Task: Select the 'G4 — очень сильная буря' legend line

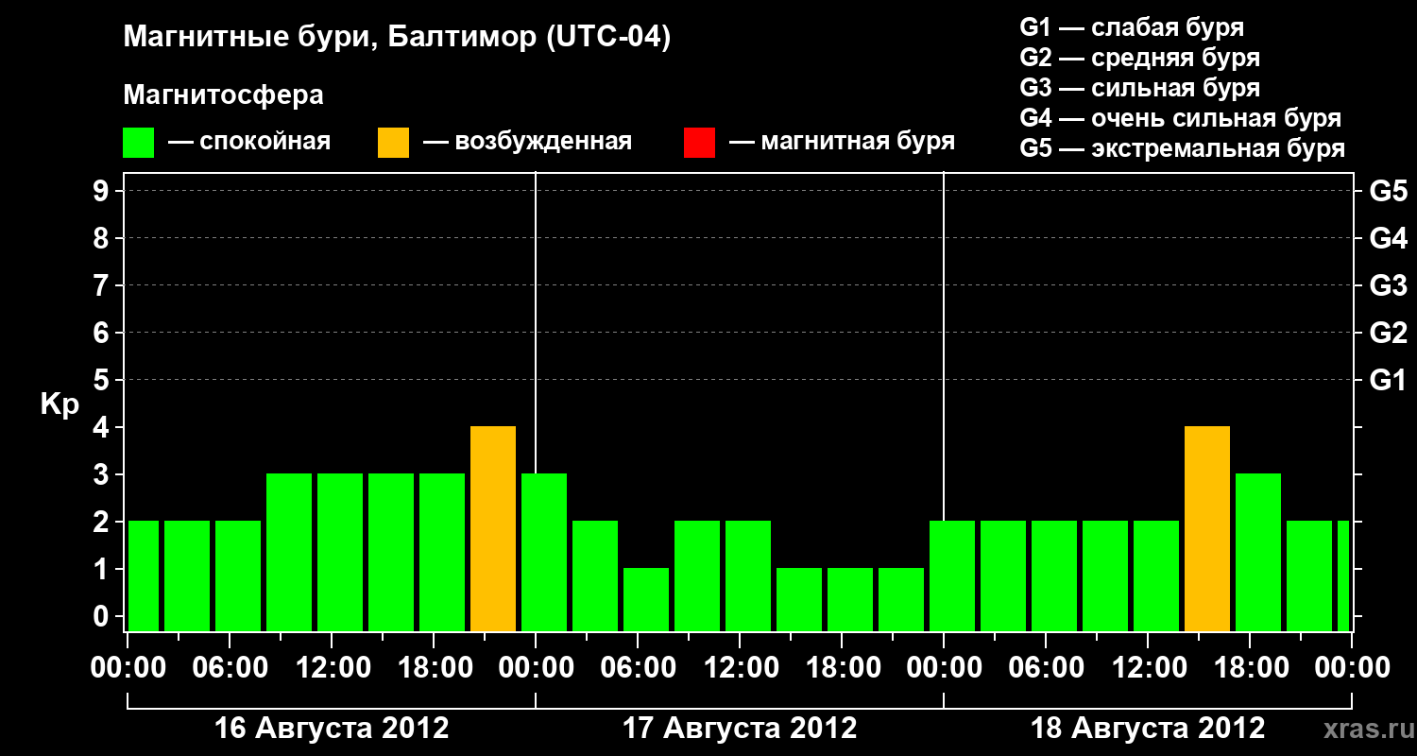Action: click(x=1180, y=118)
